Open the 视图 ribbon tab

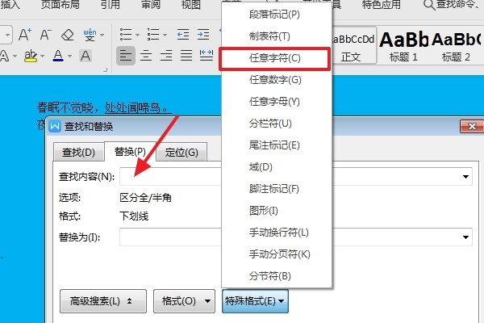[190, 5]
